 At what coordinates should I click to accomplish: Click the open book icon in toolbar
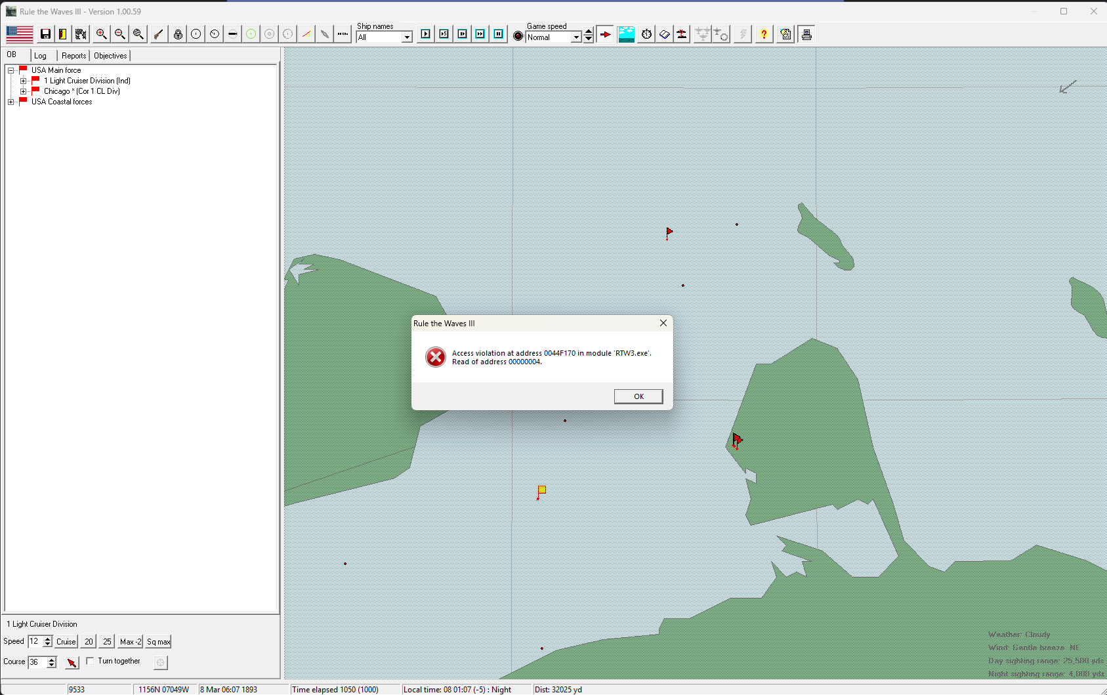tap(665, 34)
